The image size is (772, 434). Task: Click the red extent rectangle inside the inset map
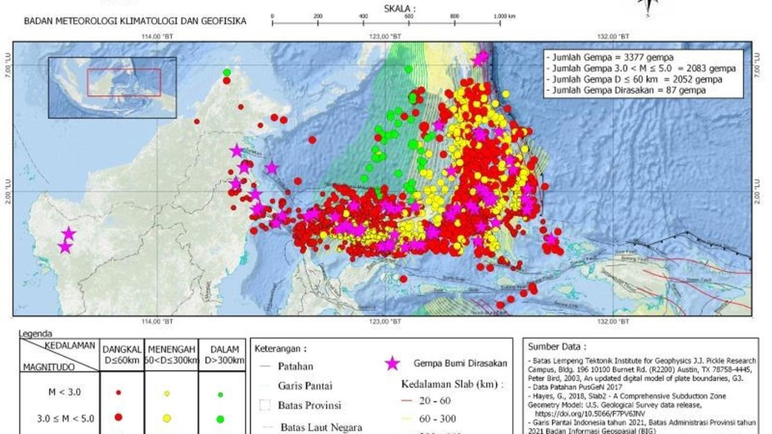124,83
